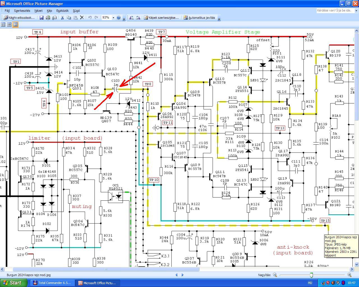This screenshot has height=287, width=359.
Task: Click the zoom in magnifier icon
Action: pos(349,275)
